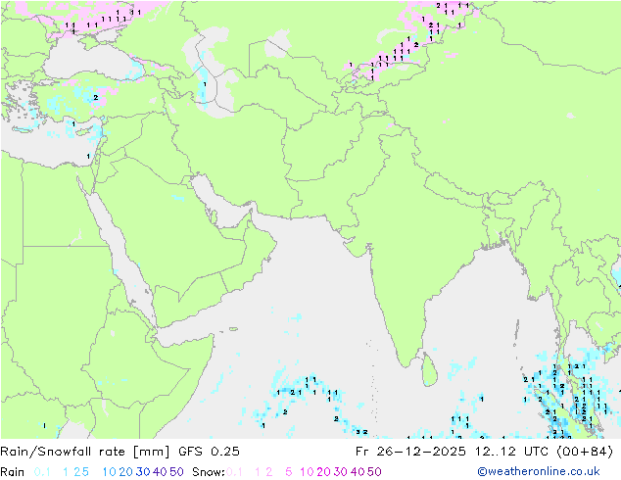Select the Snow 10 legend value
This screenshot has height=480, width=621.
coord(307,472)
